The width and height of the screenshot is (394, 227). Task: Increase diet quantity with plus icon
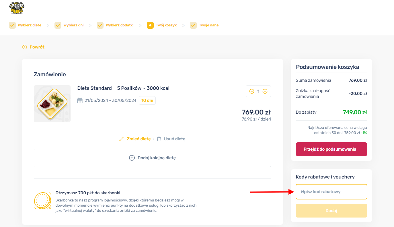point(265,91)
